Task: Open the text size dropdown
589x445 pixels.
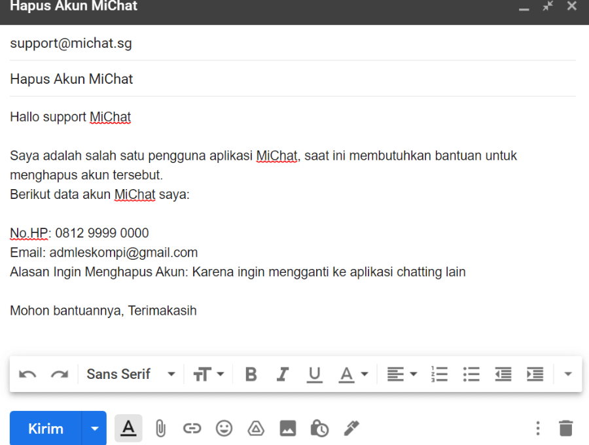Action: (x=209, y=374)
